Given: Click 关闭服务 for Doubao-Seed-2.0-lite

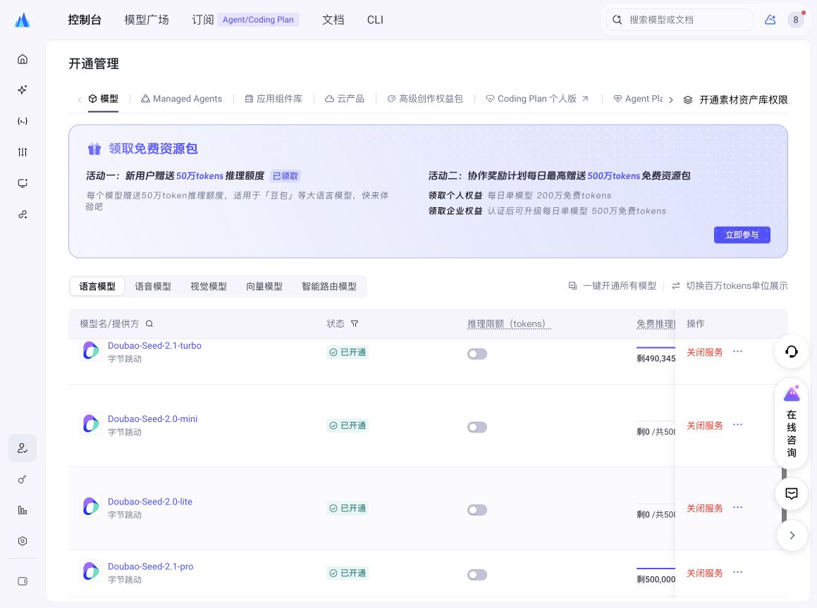Looking at the screenshot, I should coord(704,508).
